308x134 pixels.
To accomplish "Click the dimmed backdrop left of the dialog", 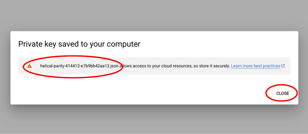I will (x=5, y=66).
